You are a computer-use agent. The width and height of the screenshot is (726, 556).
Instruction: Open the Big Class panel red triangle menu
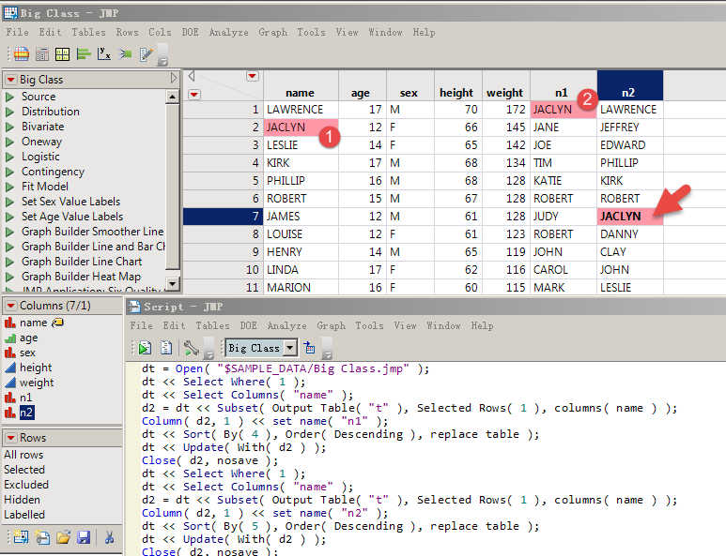point(10,81)
